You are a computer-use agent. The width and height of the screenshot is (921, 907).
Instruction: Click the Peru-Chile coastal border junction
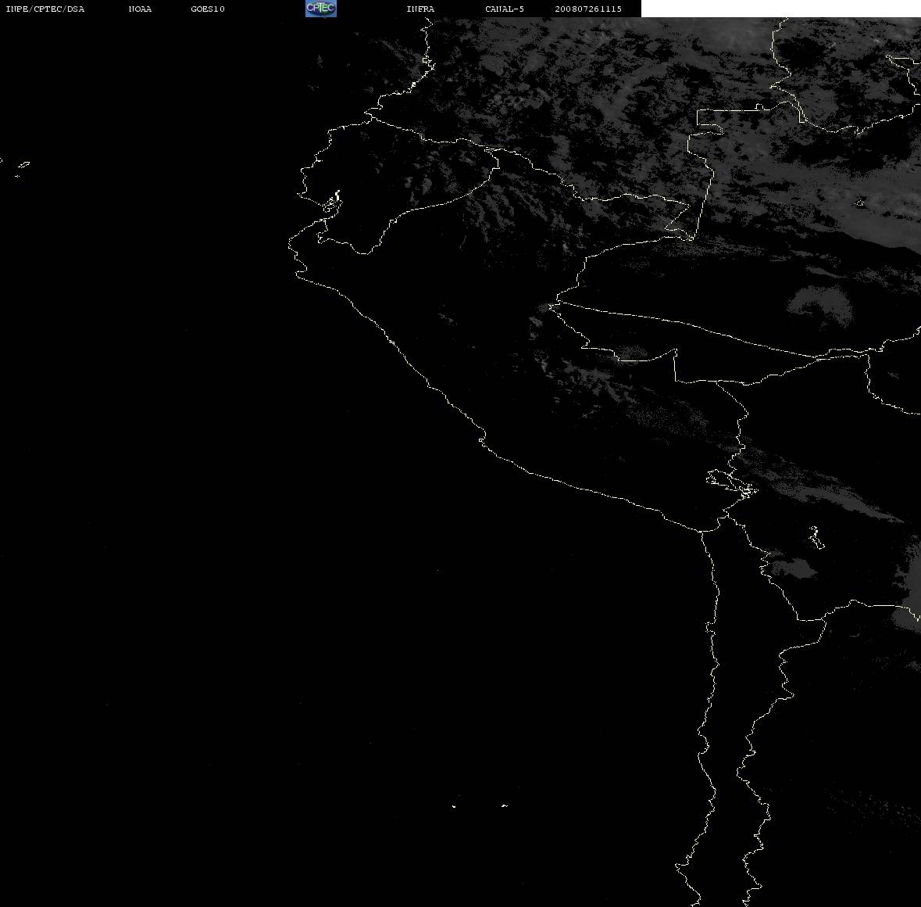pos(701,532)
